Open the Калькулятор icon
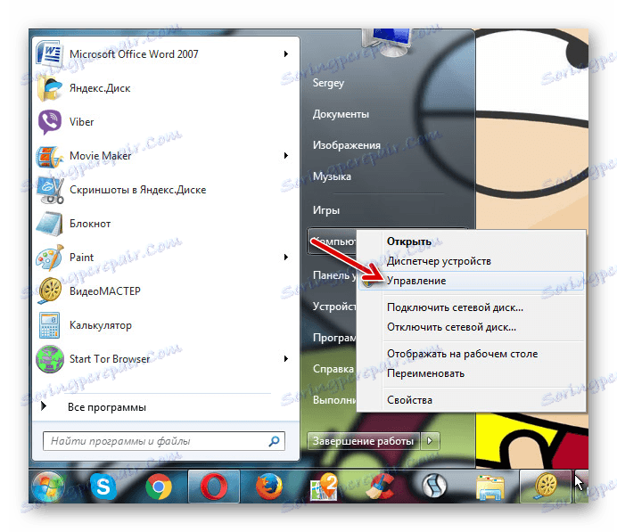 [x=50, y=325]
